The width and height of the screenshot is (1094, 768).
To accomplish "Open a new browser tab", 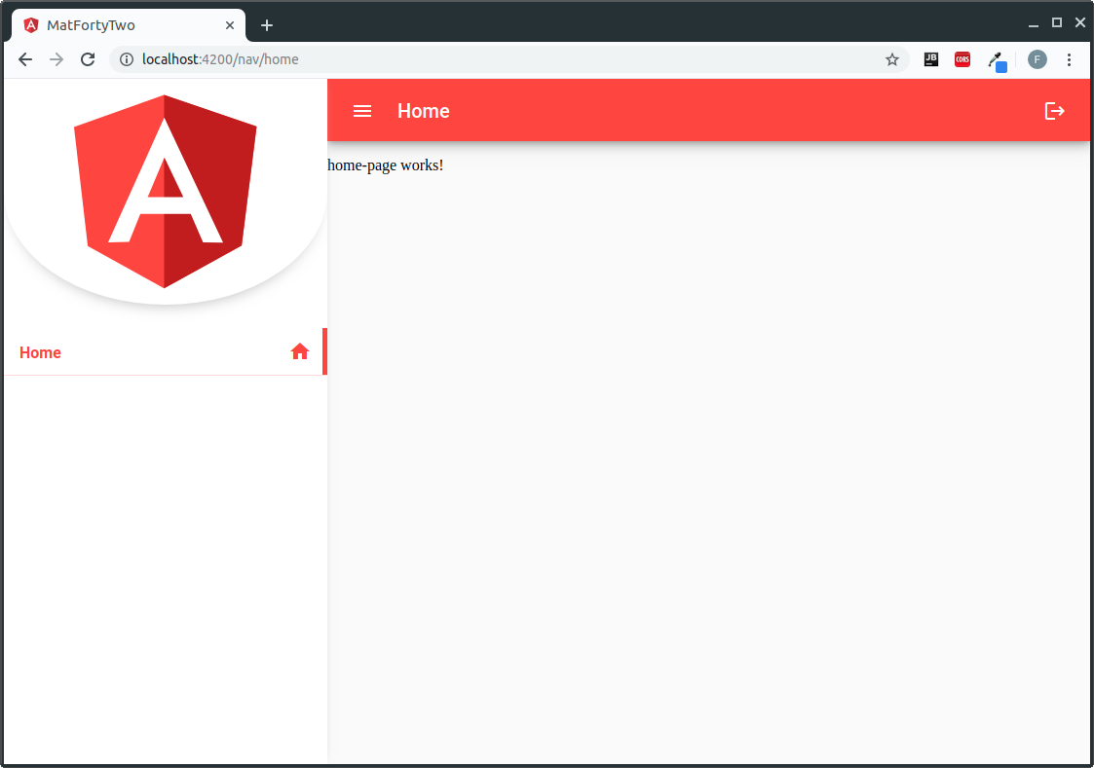I will tap(267, 24).
